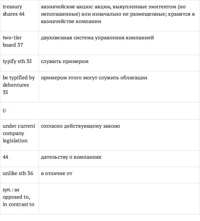The width and height of the screenshot is (200, 221).
Task: Select the text "согласно действующему законо"
Action: click(x=80, y=126)
